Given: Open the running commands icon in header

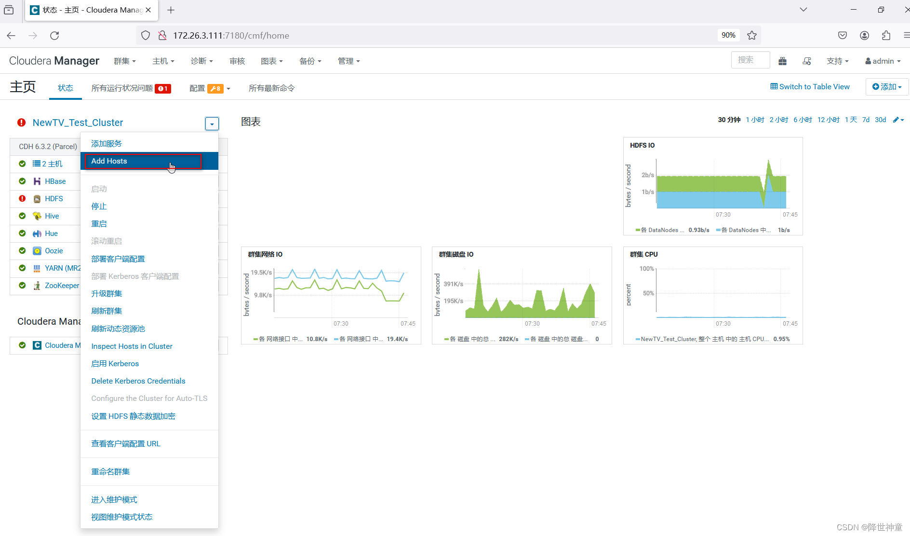Looking at the screenshot, I should point(807,61).
